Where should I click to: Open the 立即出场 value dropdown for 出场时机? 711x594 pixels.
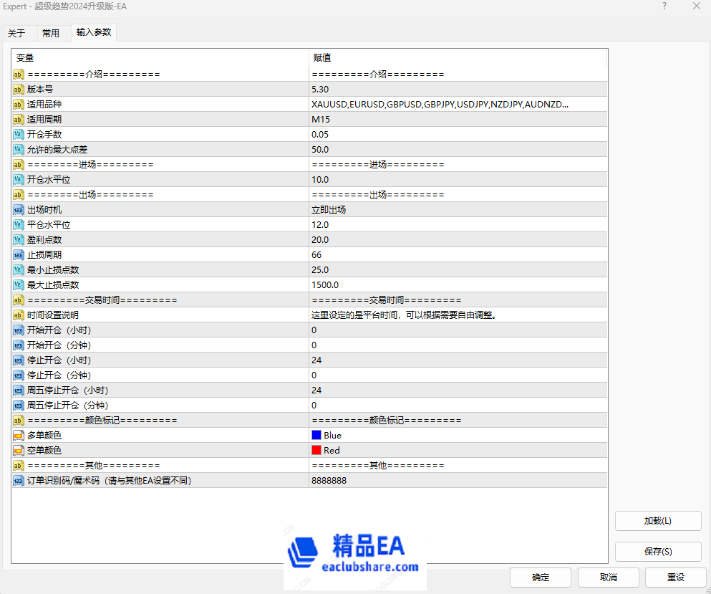pos(458,210)
